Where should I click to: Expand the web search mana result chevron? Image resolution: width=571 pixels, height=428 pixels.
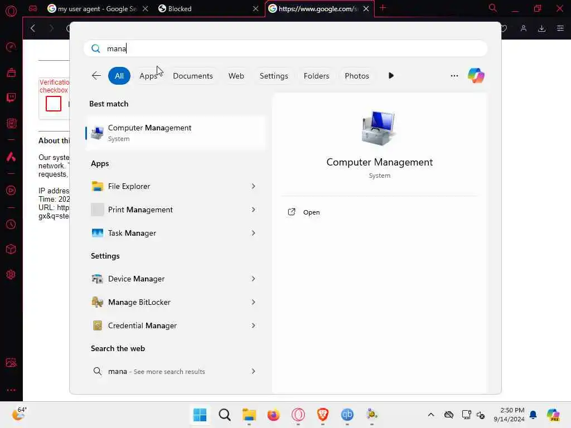pos(254,371)
